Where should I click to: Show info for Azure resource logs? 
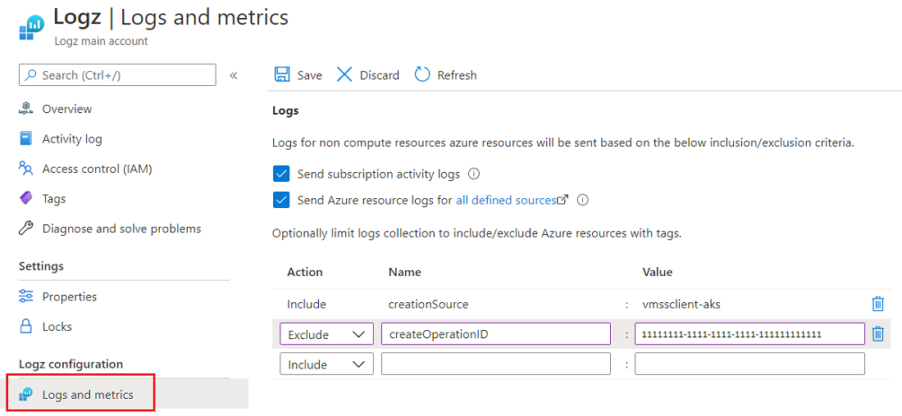pos(583,200)
